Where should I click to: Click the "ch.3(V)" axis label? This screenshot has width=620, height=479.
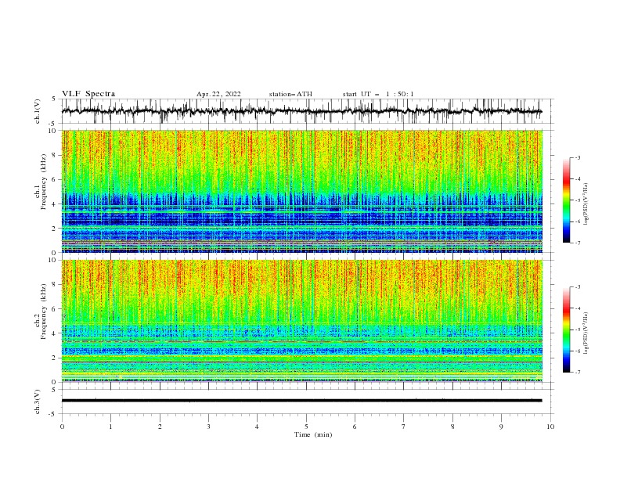pos(38,402)
